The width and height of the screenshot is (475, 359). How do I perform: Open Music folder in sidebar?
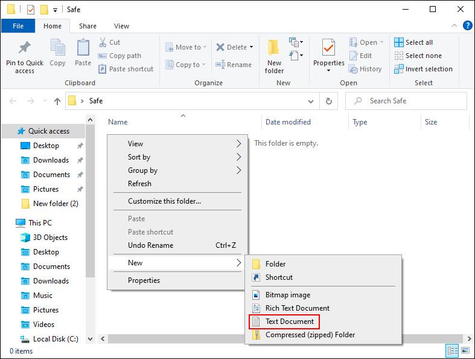coord(37,296)
